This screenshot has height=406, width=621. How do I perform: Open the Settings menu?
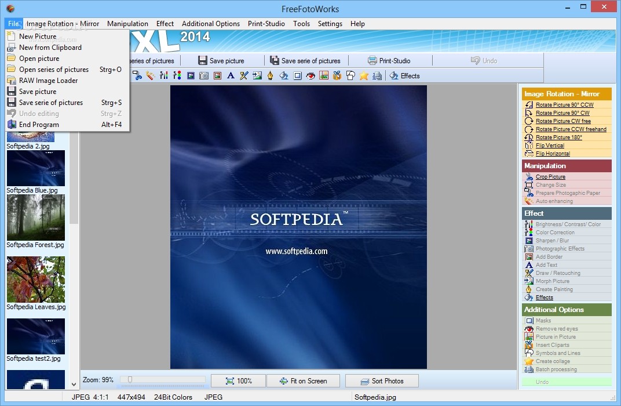pyautogui.click(x=330, y=24)
